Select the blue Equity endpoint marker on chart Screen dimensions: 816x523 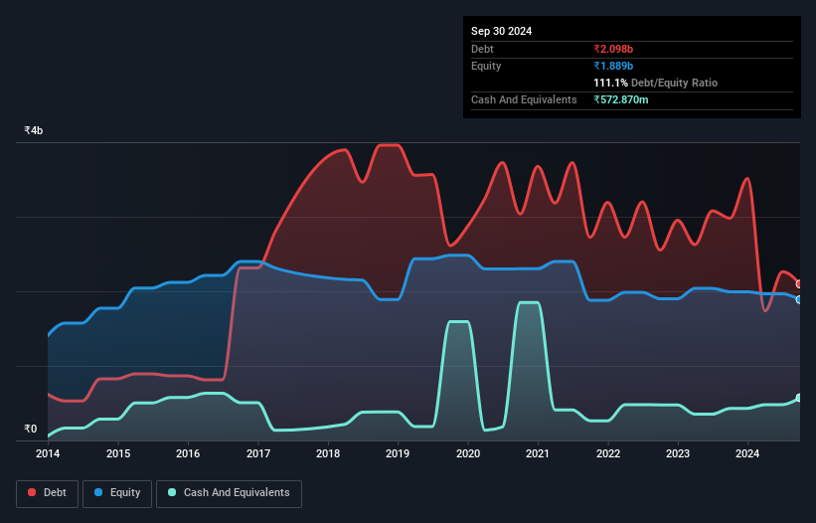pyautogui.click(x=799, y=299)
